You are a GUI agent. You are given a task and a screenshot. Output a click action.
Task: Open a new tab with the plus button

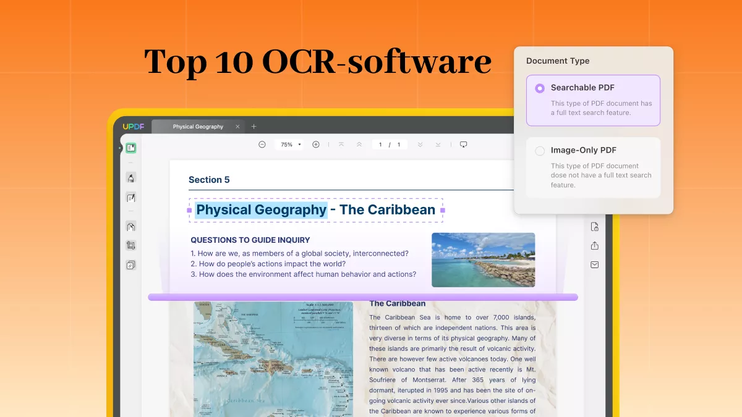[x=254, y=126]
